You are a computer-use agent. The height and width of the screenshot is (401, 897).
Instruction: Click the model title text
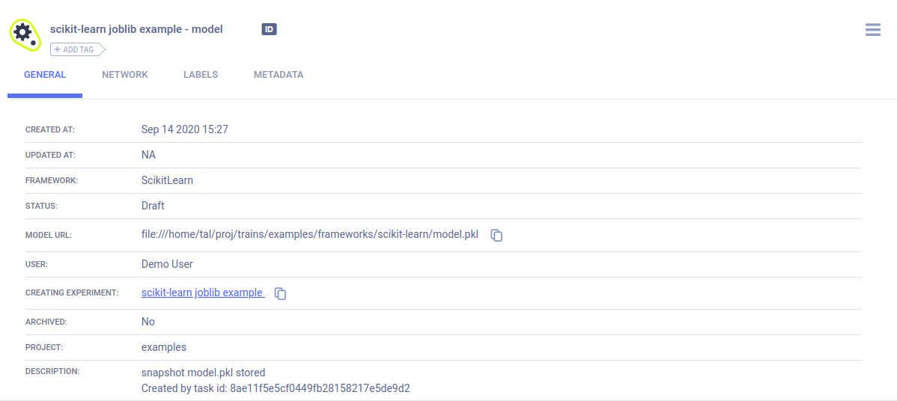136,29
